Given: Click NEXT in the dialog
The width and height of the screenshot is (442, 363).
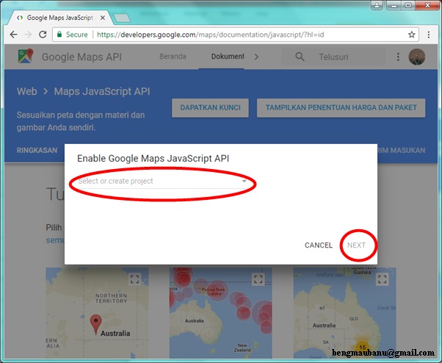Looking at the screenshot, I should 356,245.
